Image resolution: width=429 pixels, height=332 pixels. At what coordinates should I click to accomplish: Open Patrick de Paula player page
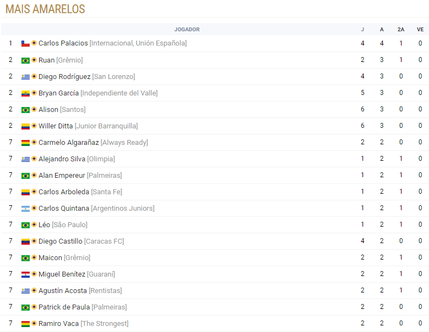64,307
